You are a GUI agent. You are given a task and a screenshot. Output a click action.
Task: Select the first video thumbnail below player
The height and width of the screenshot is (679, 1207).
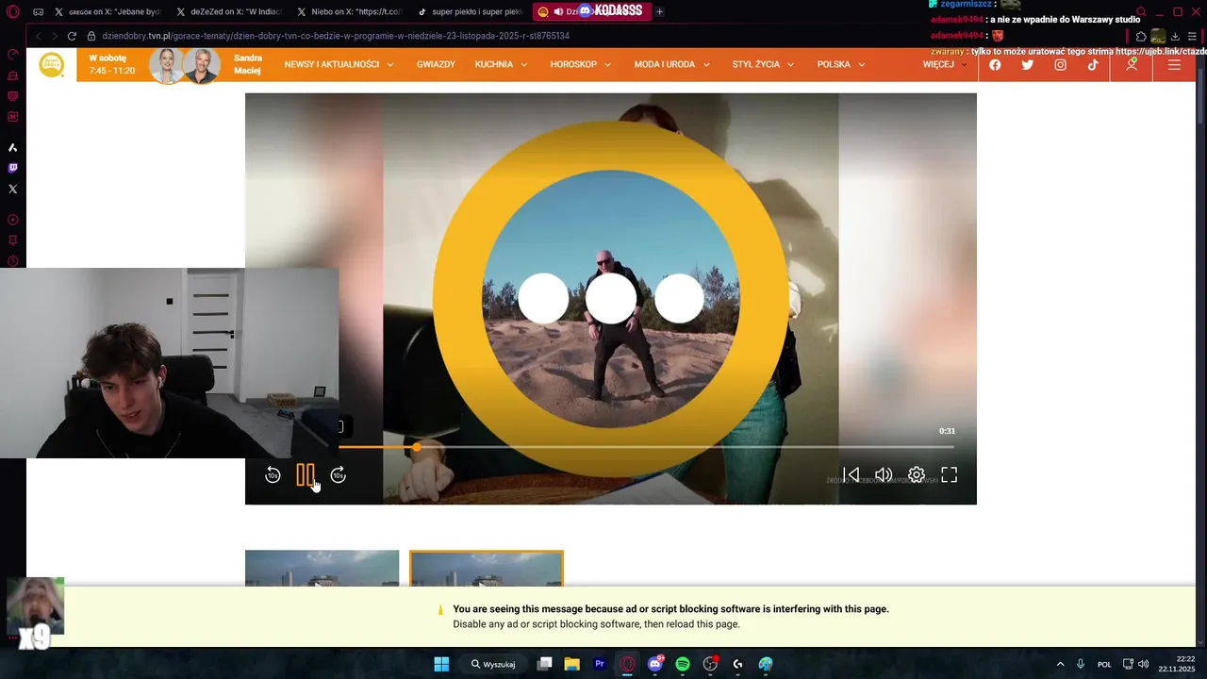pyautogui.click(x=322, y=568)
